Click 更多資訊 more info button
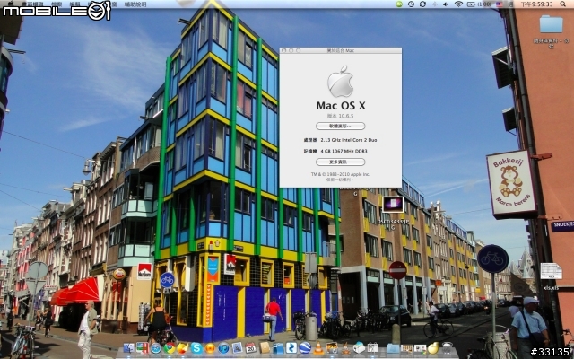The width and height of the screenshot is (574, 359). pyautogui.click(x=341, y=162)
